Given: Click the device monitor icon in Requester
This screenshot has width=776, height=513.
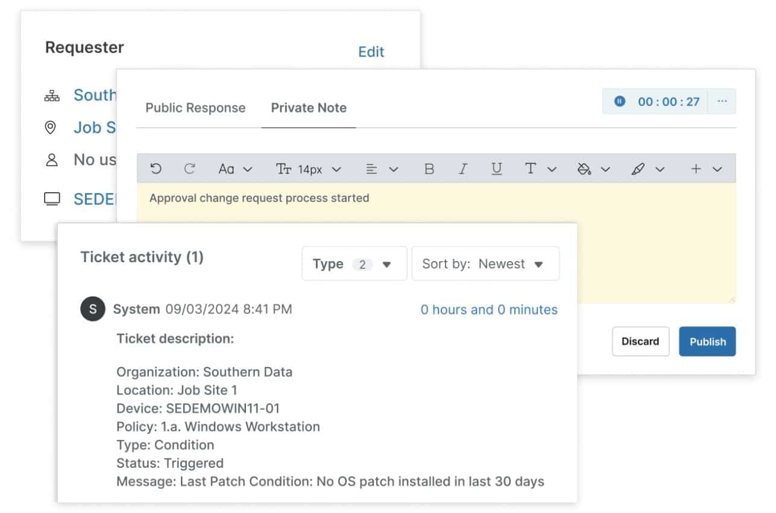Looking at the screenshot, I should pyautogui.click(x=52, y=199).
